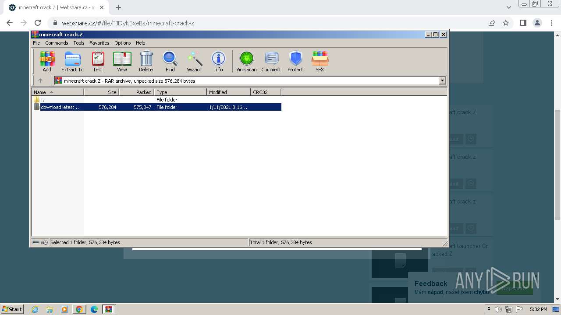Open the Comment tool
The image size is (561, 315).
pos(271,61)
